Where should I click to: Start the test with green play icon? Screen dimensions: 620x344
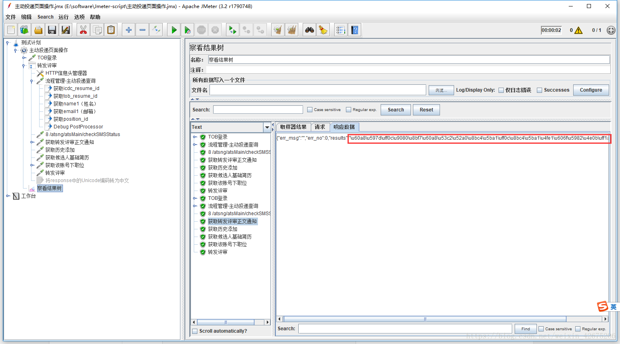tap(174, 30)
